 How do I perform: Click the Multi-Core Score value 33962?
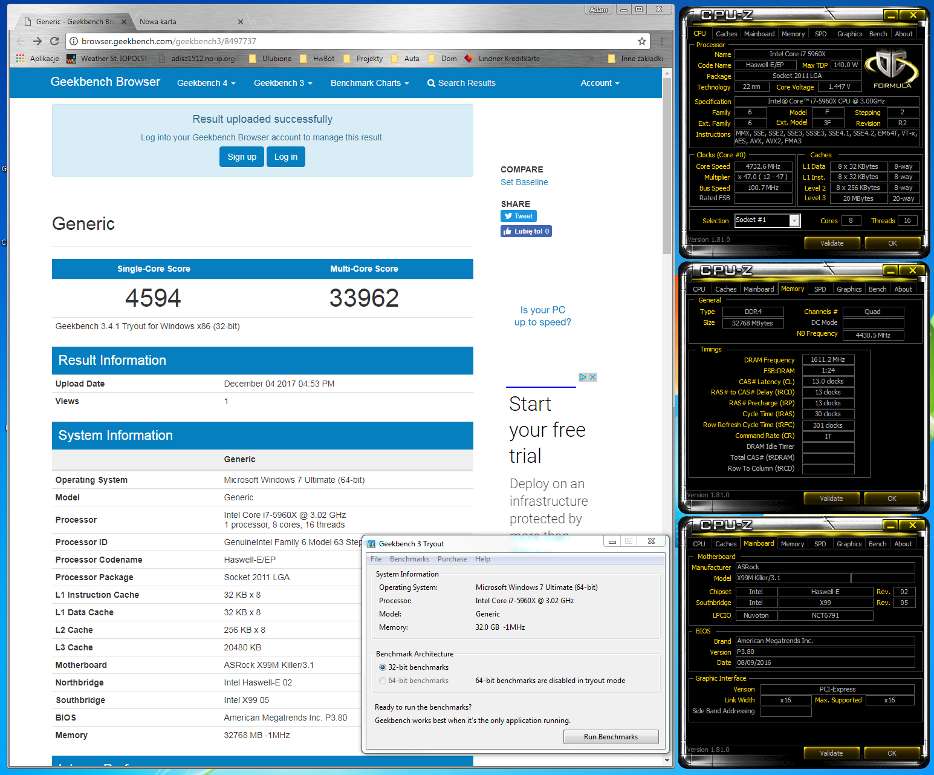(x=364, y=298)
